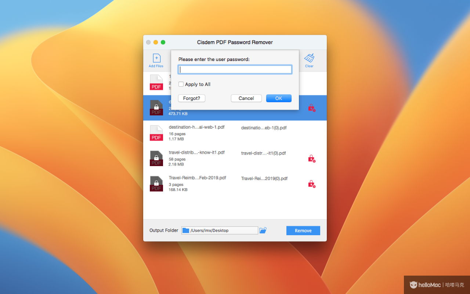Open the browse folder icon next to output path
Image resolution: width=470 pixels, height=294 pixels.
tap(263, 230)
